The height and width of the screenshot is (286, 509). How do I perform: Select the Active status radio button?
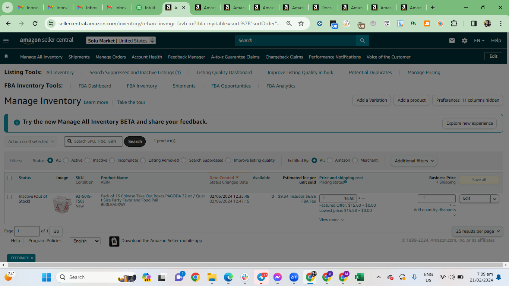tap(66, 161)
